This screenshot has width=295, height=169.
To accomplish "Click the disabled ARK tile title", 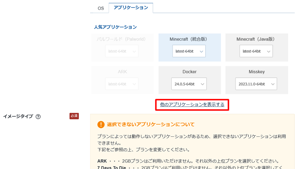I will coord(122,72).
